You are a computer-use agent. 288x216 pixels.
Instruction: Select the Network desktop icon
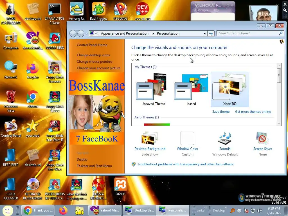point(11,70)
